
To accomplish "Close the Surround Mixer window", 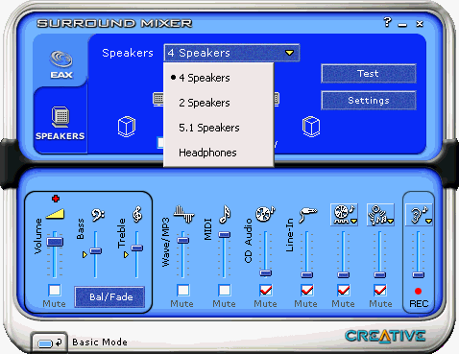I will (420, 23).
